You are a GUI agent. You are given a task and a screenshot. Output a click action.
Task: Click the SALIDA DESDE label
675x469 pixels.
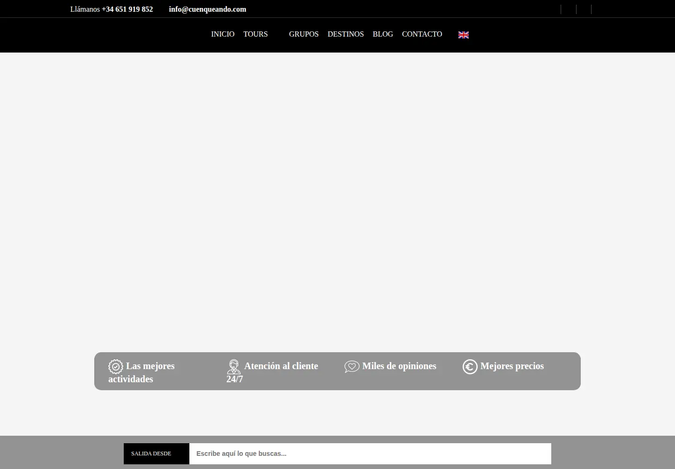151,454
